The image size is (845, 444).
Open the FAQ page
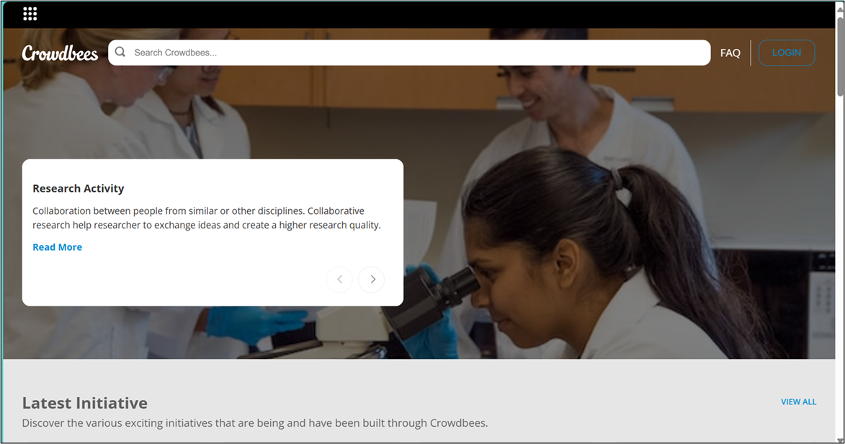(730, 53)
